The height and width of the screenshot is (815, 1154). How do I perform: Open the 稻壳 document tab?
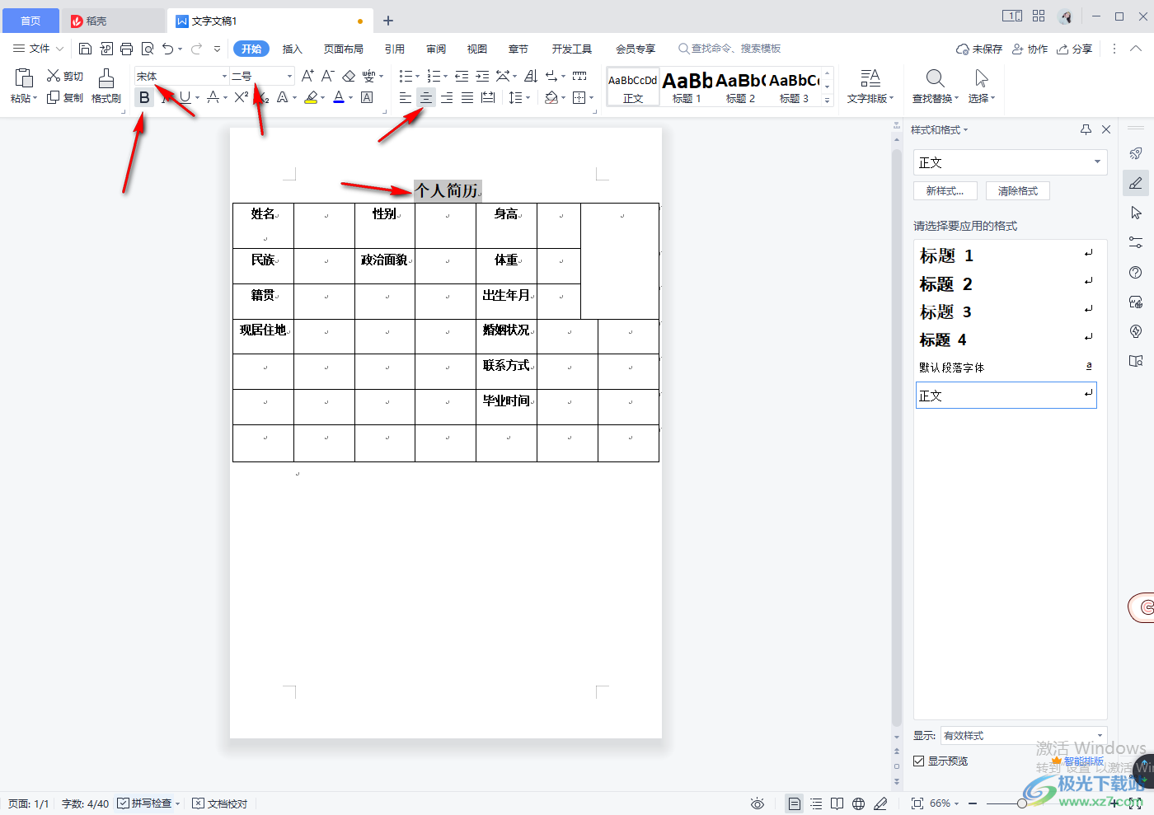point(114,21)
